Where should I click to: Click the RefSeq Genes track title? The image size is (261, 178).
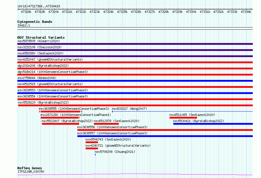[x=30, y=168]
